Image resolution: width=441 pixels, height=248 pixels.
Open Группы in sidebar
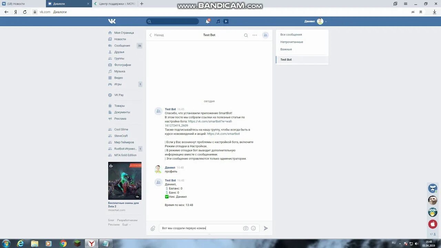point(119,59)
